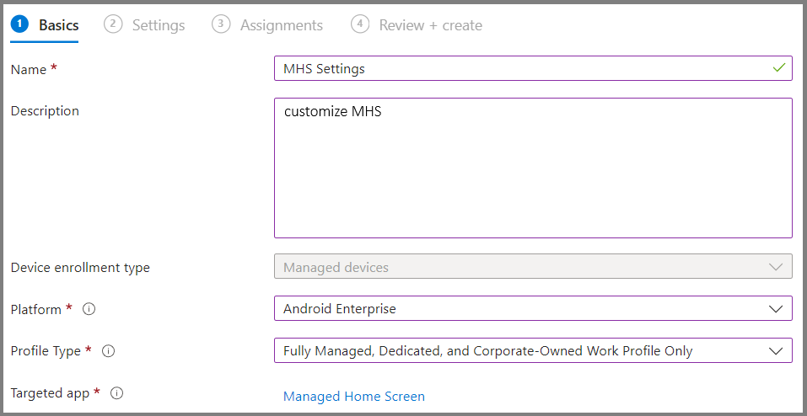Open the Device enrollment type dropdown
This screenshot has height=416, width=807.
click(533, 266)
